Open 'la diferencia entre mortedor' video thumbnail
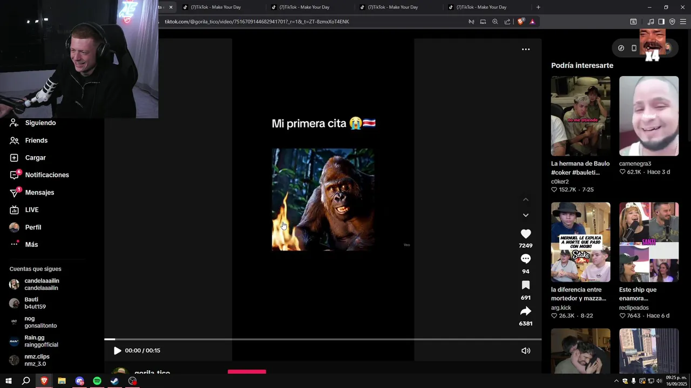 tap(580, 242)
